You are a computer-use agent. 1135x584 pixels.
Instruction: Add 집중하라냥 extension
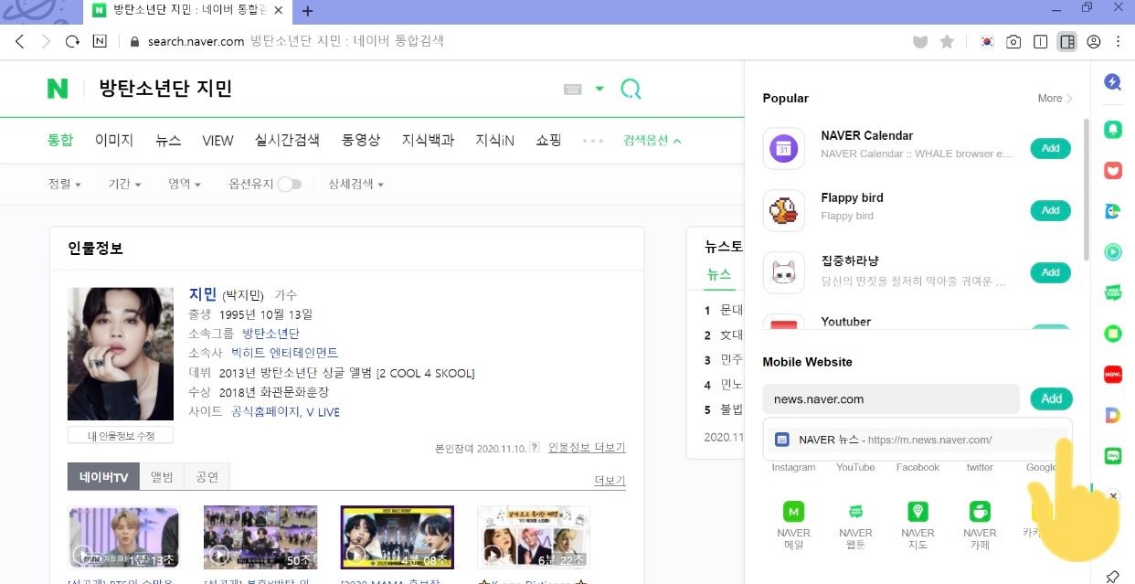tap(1050, 272)
